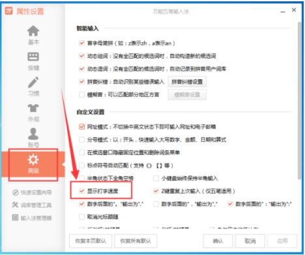Enable 分号模式 checkbox
Screen dimensions: 305x255
tap(81, 139)
